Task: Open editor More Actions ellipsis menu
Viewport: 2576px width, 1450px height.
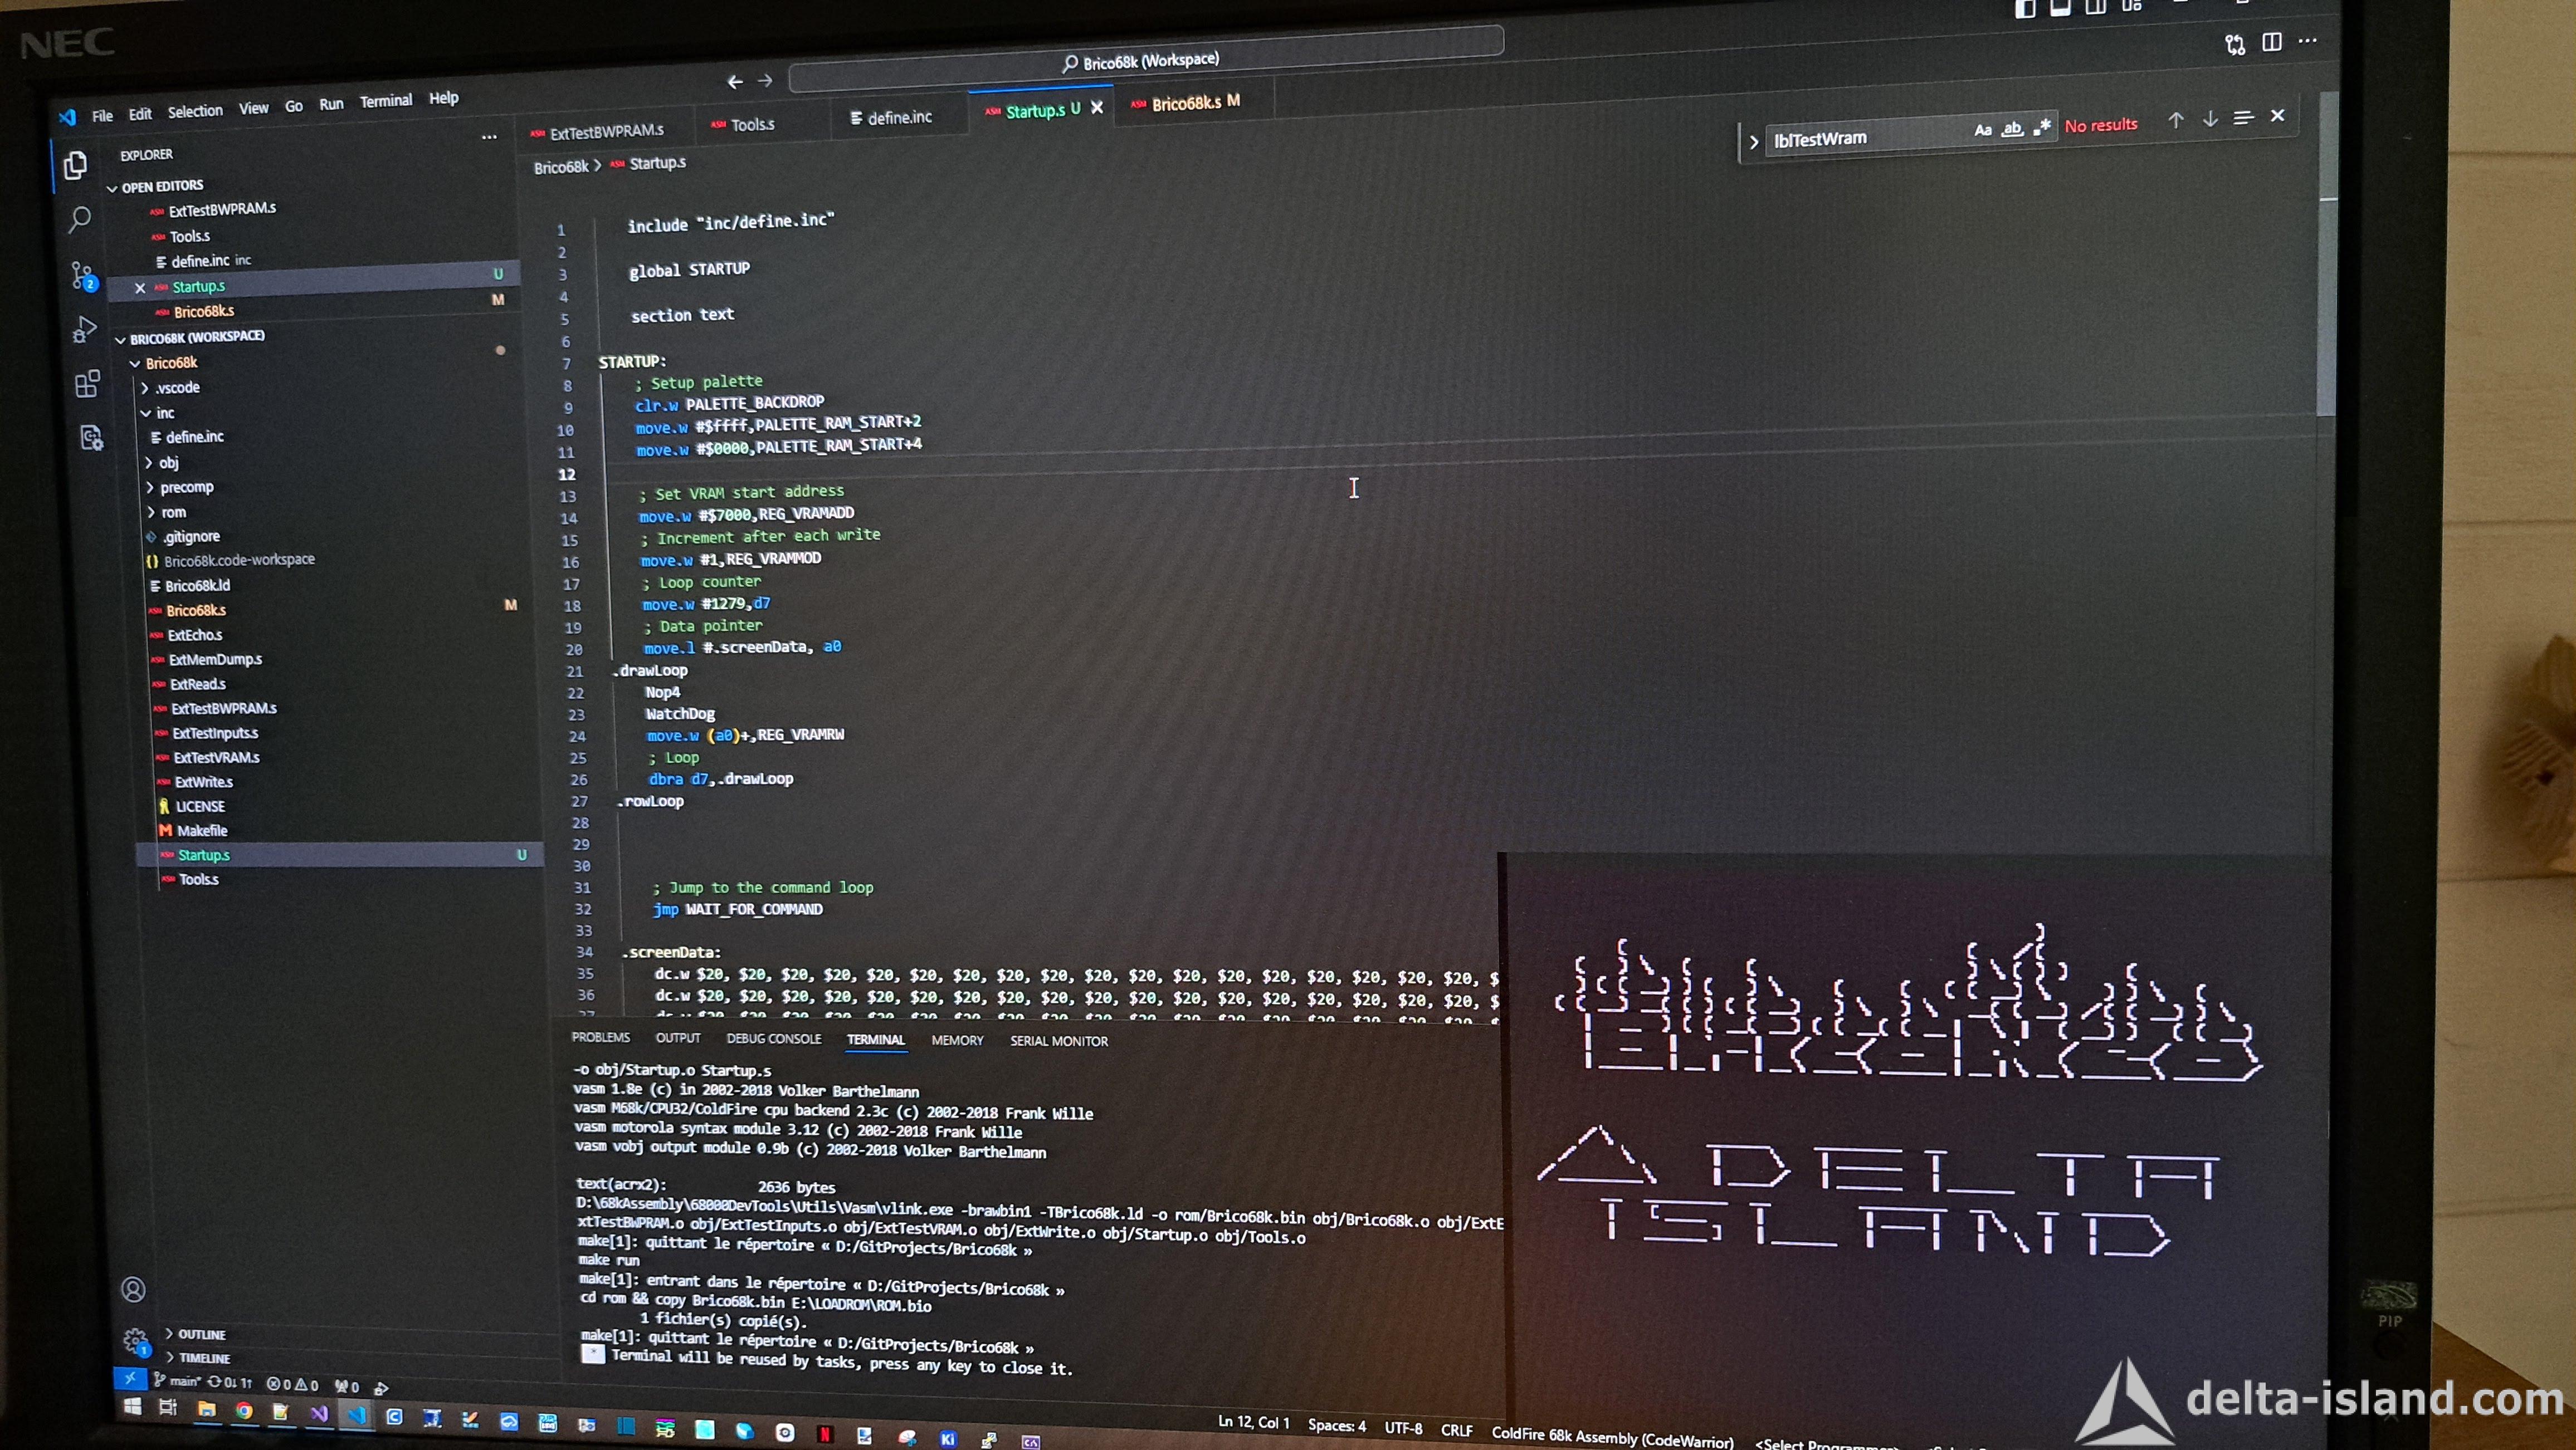Action: coord(2308,41)
